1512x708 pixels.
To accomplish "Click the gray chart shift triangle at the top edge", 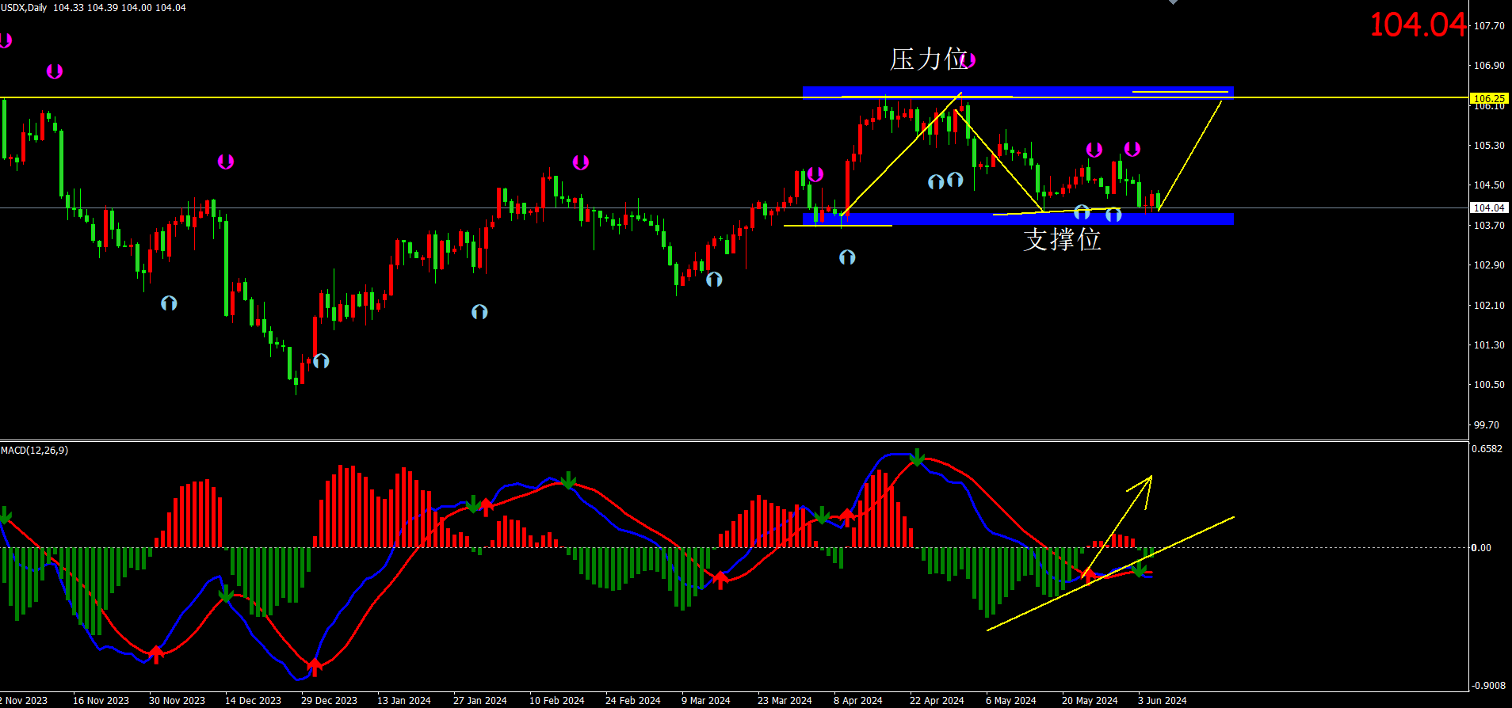I will 1173,2.
